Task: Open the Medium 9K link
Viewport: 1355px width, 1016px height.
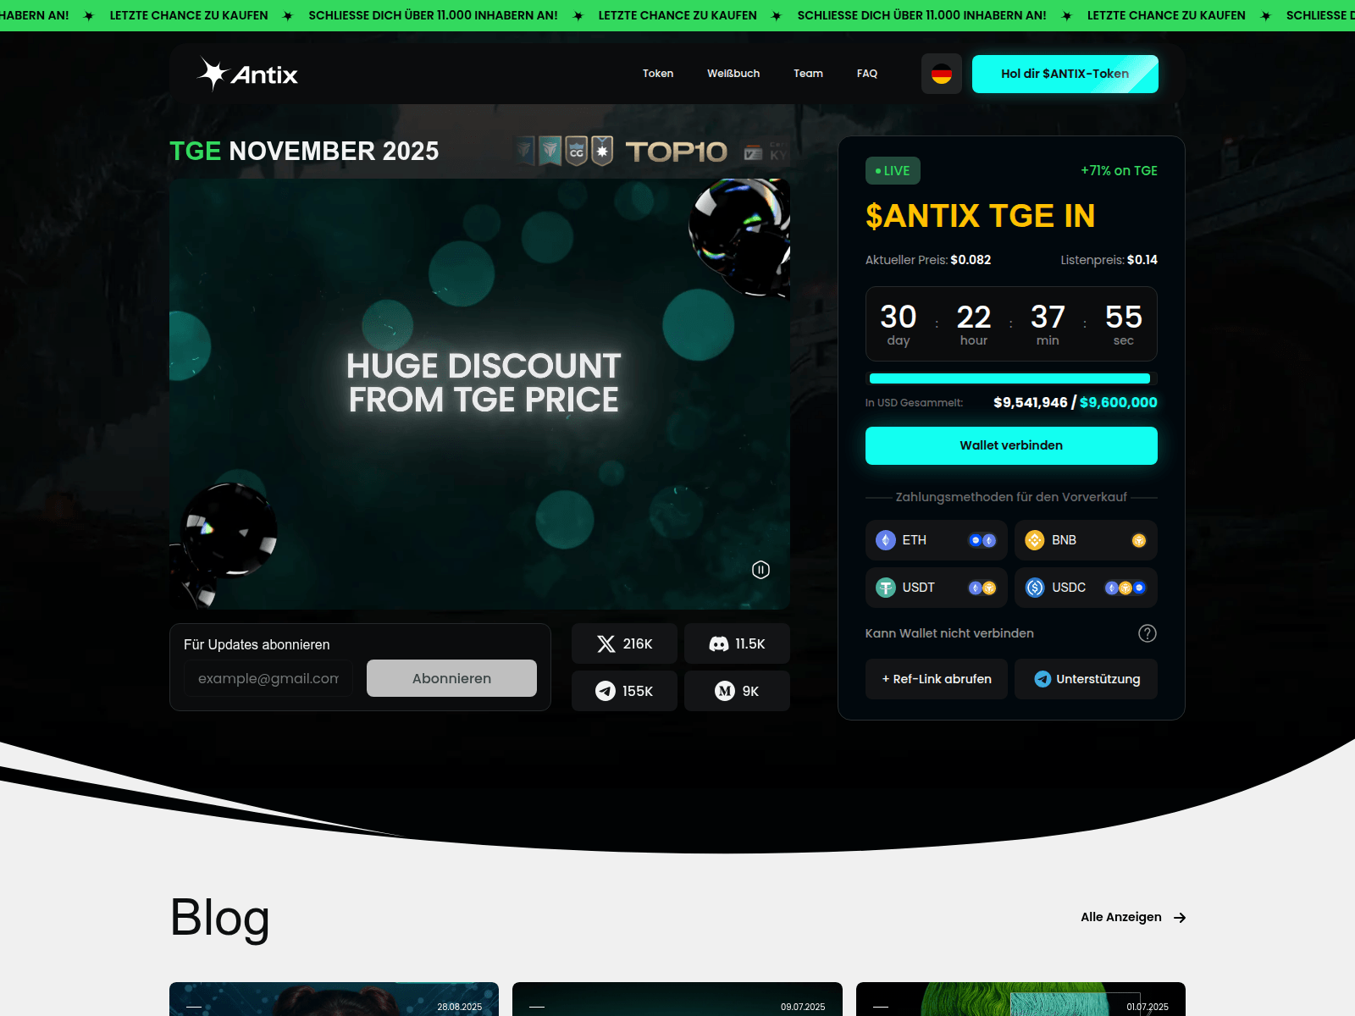Action: click(737, 691)
